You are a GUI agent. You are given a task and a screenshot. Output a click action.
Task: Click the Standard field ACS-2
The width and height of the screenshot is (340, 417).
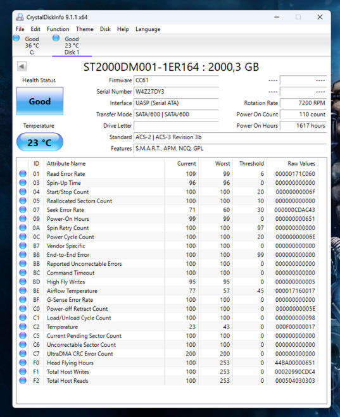230,137
